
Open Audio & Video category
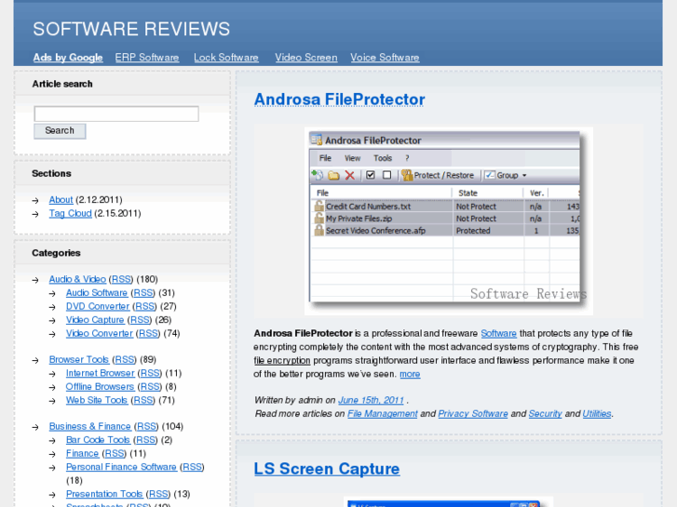[77, 279]
